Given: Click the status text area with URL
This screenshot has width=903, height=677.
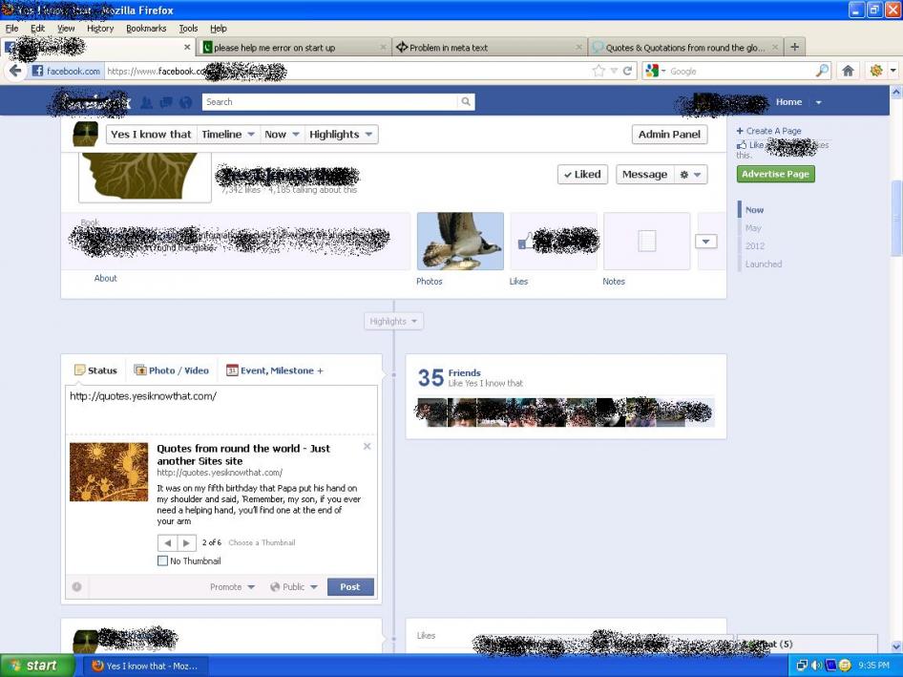Looking at the screenshot, I should click(x=221, y=409).
